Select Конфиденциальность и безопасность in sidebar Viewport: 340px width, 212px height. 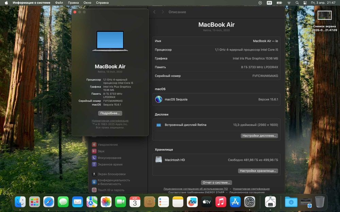pyautogui.click(x=118, y=182)
